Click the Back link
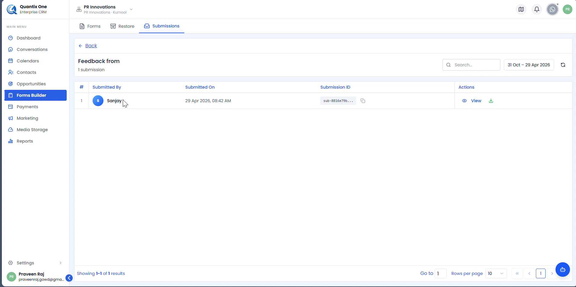This screenshot has width=576, height=287. point(91,46)
